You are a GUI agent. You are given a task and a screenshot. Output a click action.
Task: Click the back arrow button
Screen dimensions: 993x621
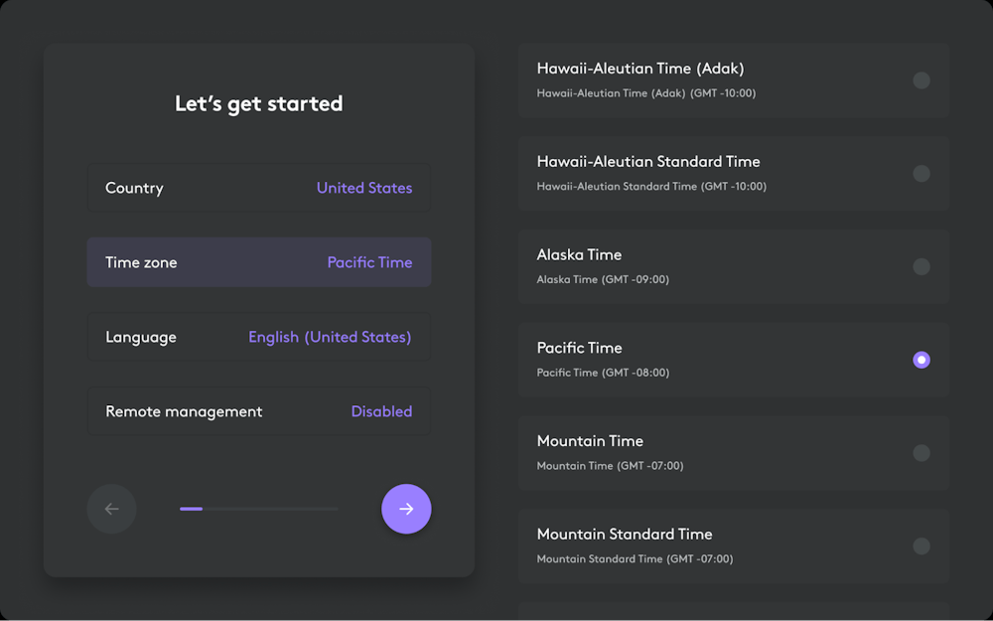point(112,509)
